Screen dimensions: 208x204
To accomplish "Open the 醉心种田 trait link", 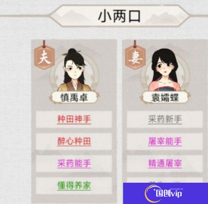I will point(74,141).
